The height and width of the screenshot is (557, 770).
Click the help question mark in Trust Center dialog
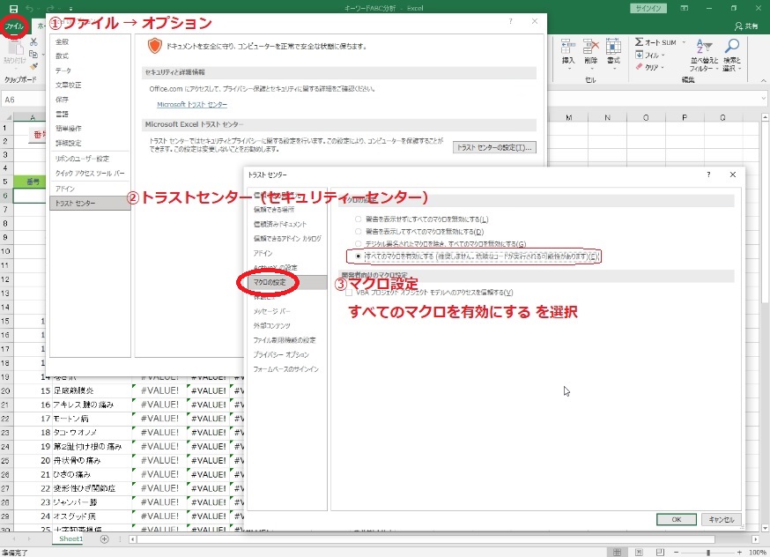coord(708,175)
